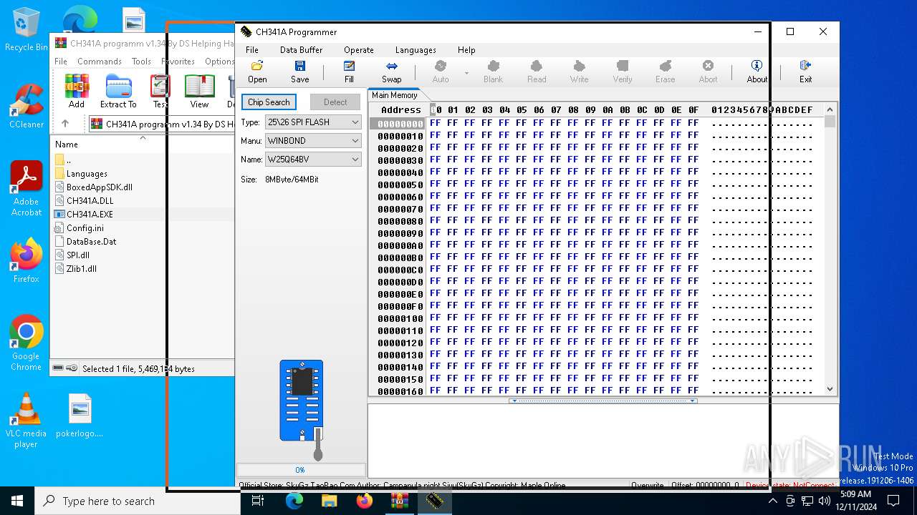Screen dimensions: 917x515
Task: Select CH341A.EXE in WinRAR list
Action: (x=90, y=215)
